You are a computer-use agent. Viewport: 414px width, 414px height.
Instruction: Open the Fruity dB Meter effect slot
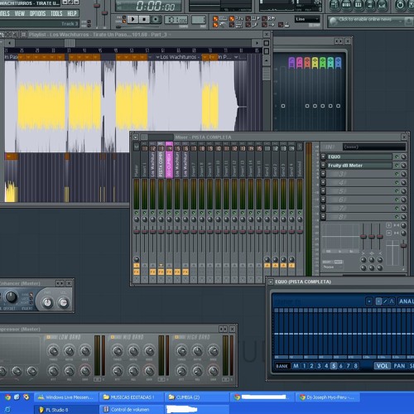[x=359, y=166]
